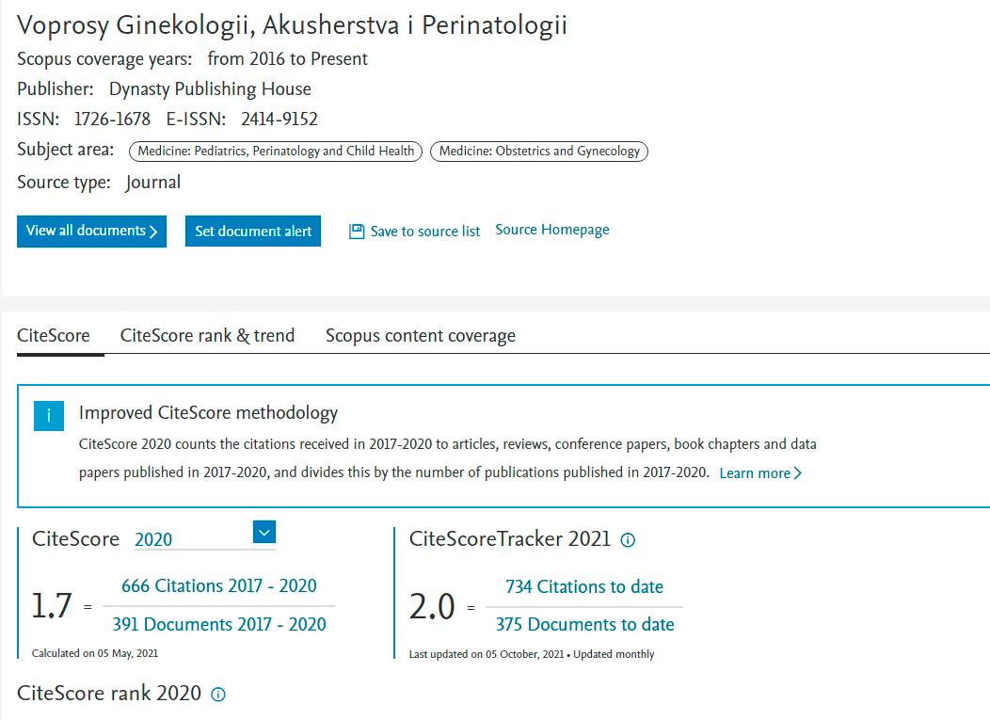Open 391 Documents 2017 - 2020 link

(219, 624)
